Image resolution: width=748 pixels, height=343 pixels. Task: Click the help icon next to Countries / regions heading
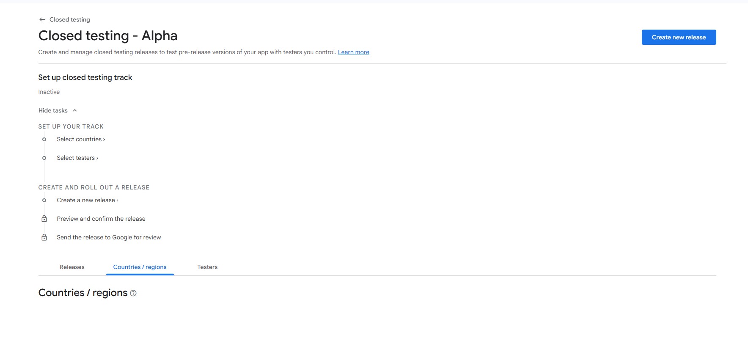[x=133, y=293]
